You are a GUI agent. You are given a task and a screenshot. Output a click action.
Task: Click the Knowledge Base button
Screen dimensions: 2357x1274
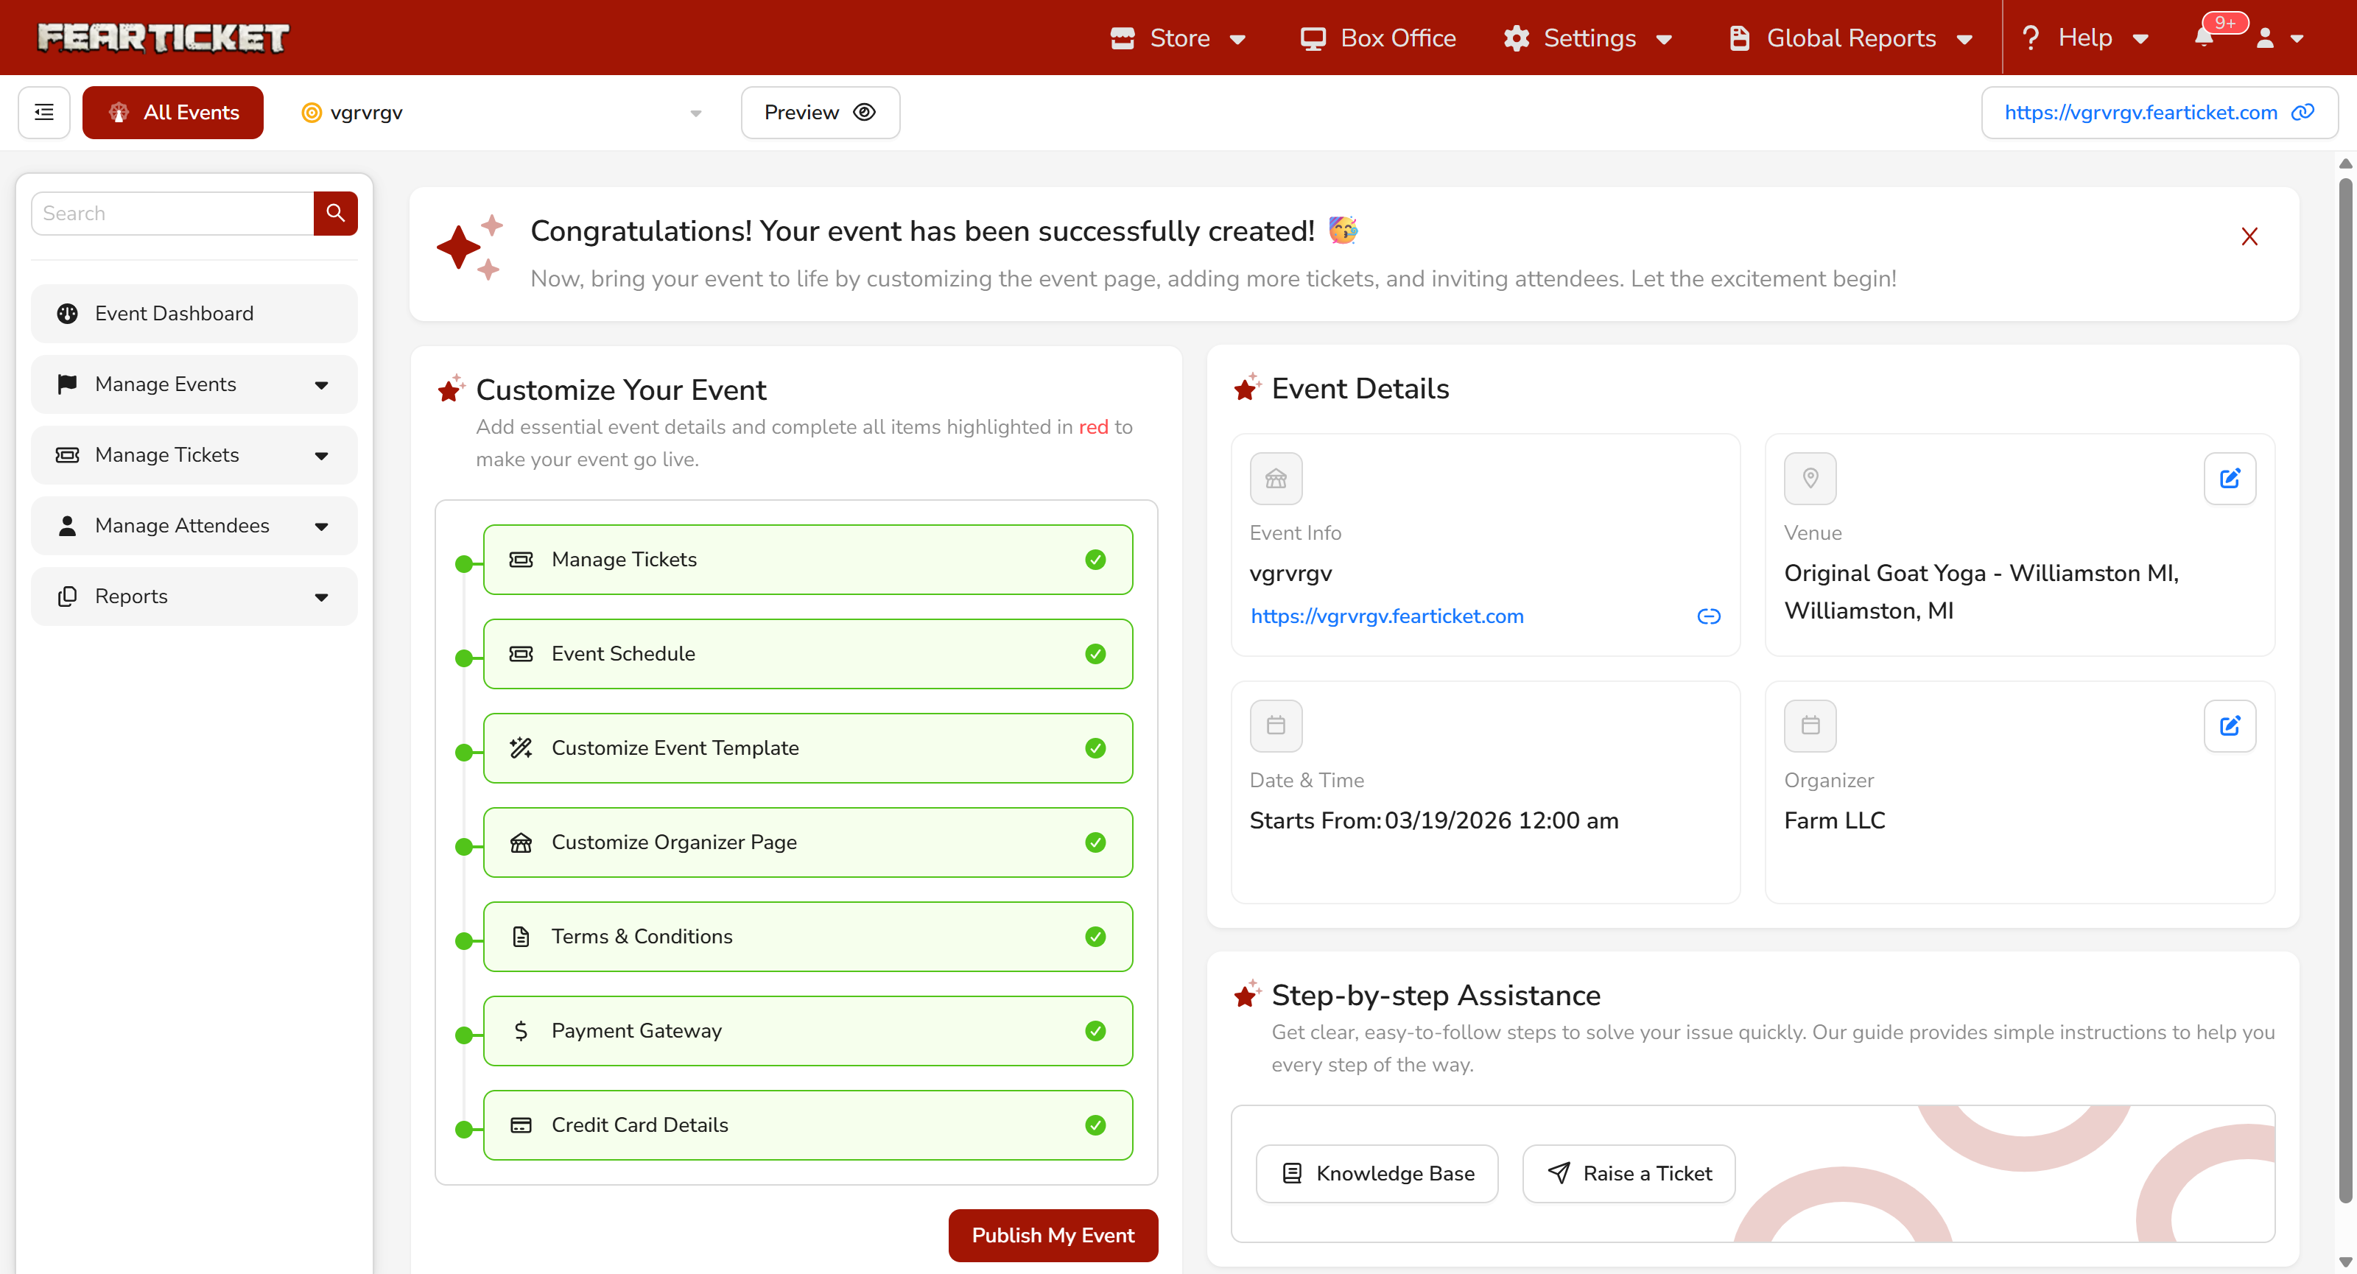coord(1376,1173)
